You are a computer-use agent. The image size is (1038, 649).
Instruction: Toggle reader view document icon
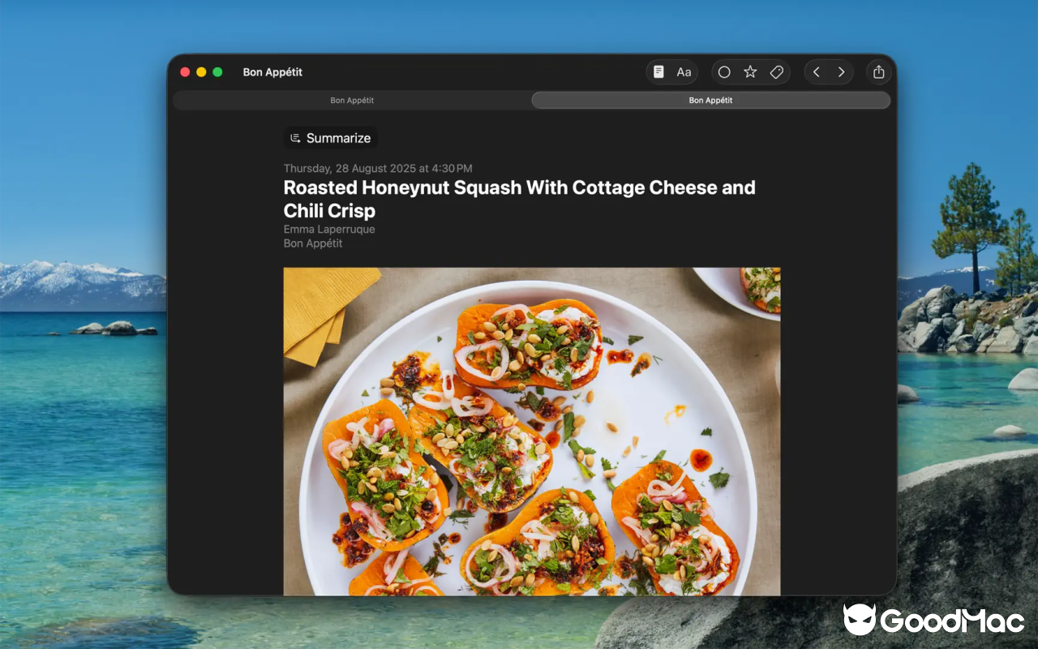click(658, 72)
